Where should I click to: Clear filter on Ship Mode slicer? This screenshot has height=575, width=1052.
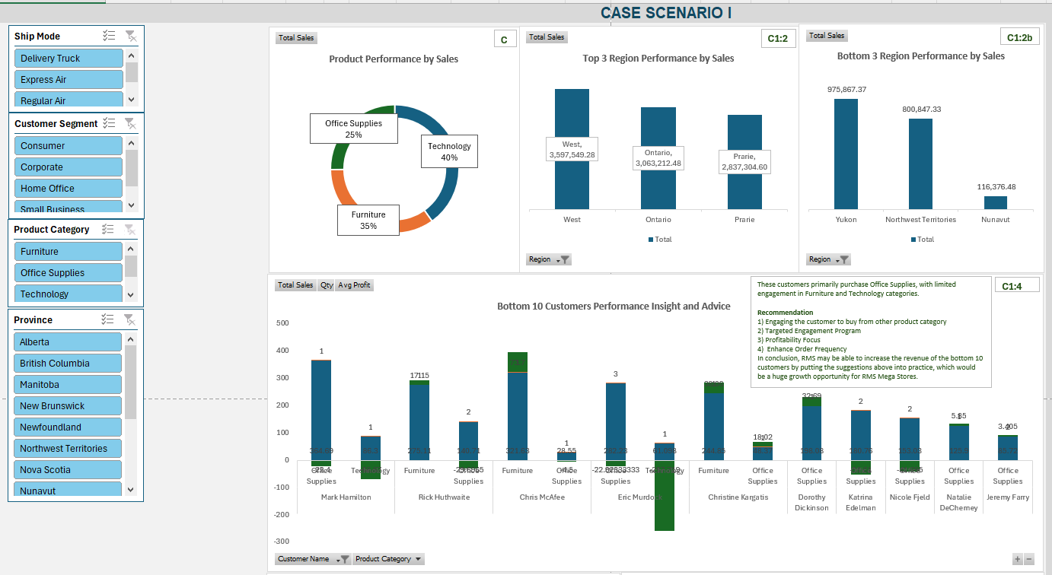[130, 36]
